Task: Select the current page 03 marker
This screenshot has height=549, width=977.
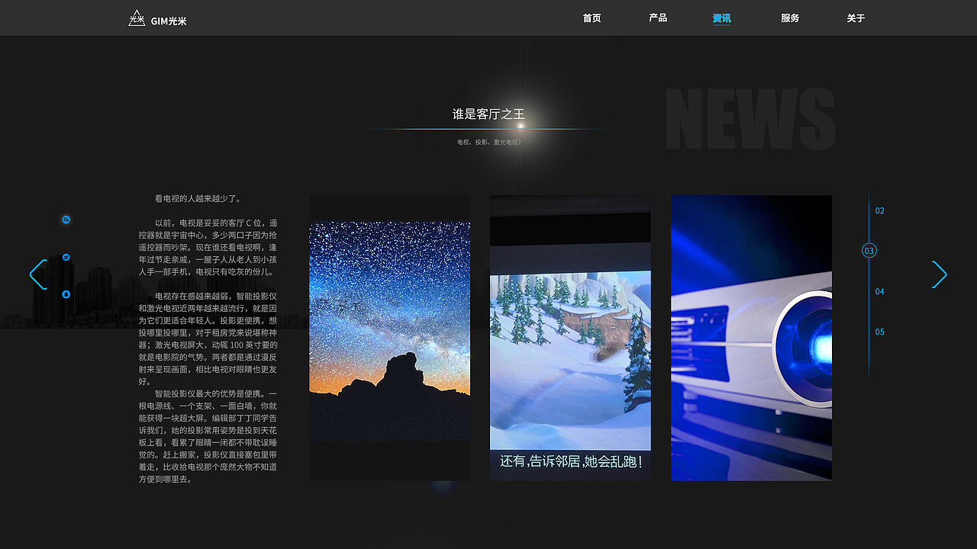Action: 869,250
